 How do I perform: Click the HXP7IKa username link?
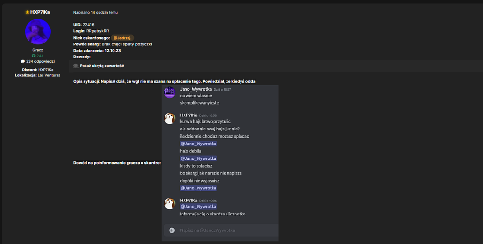[x=40, y=12]
